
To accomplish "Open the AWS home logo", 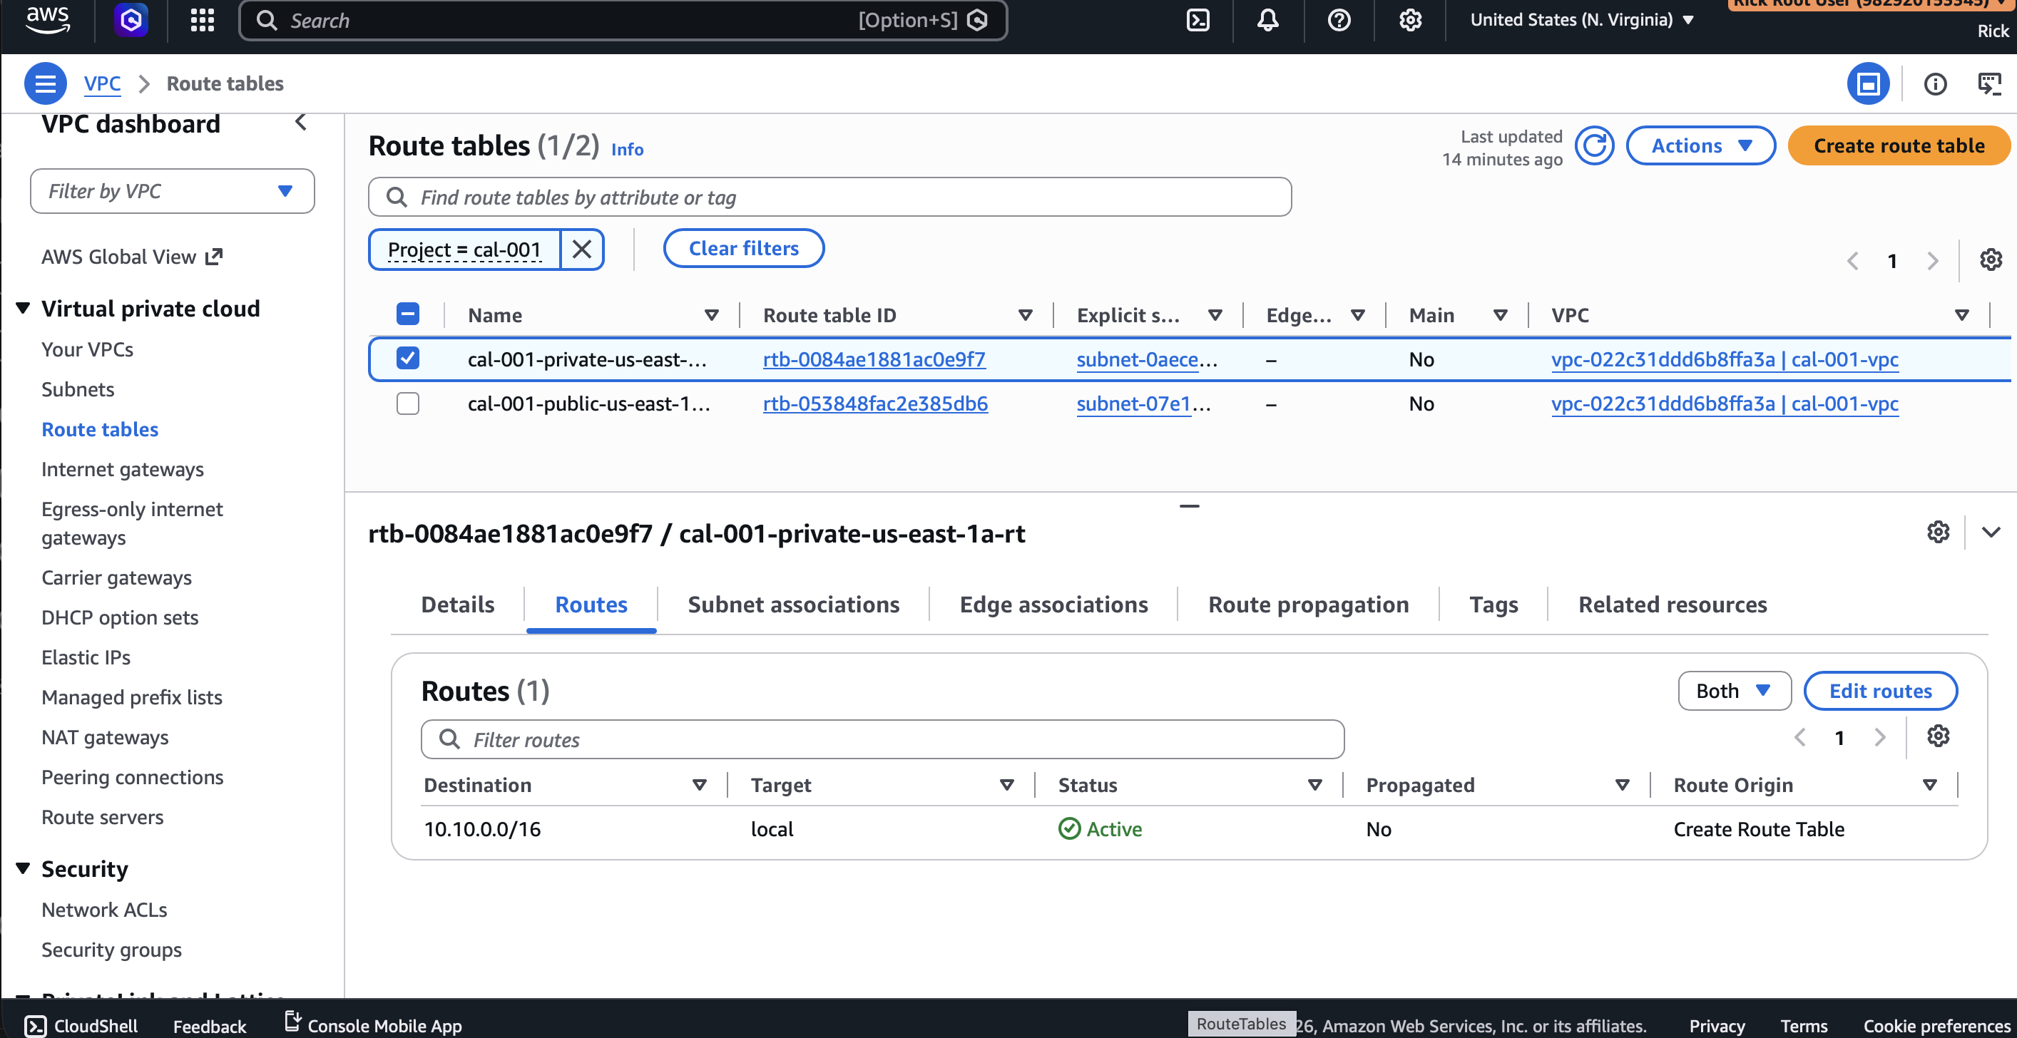I will [48, 19].
